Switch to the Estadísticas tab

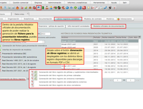click(29, 19)
